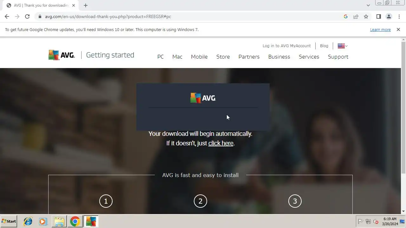Open the Services menu
This screenshot has height=228, width=406.
click(x=309, y=57)
